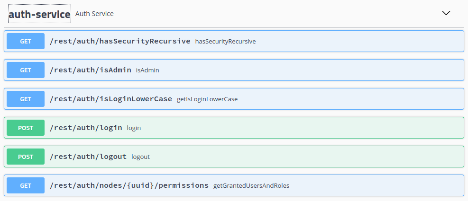
Task: Expand the /rest/auth/isLoginLowerCase operation
Action: [x=110, y=99]
